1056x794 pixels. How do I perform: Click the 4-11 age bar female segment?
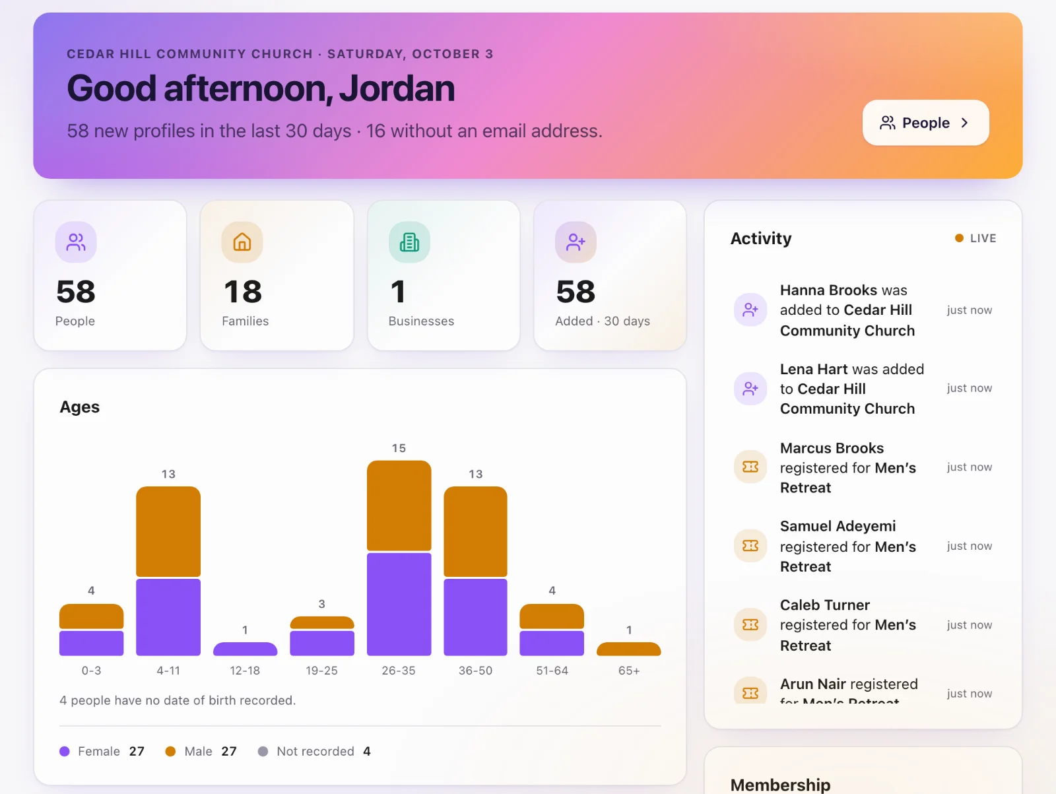click(168, 617)
